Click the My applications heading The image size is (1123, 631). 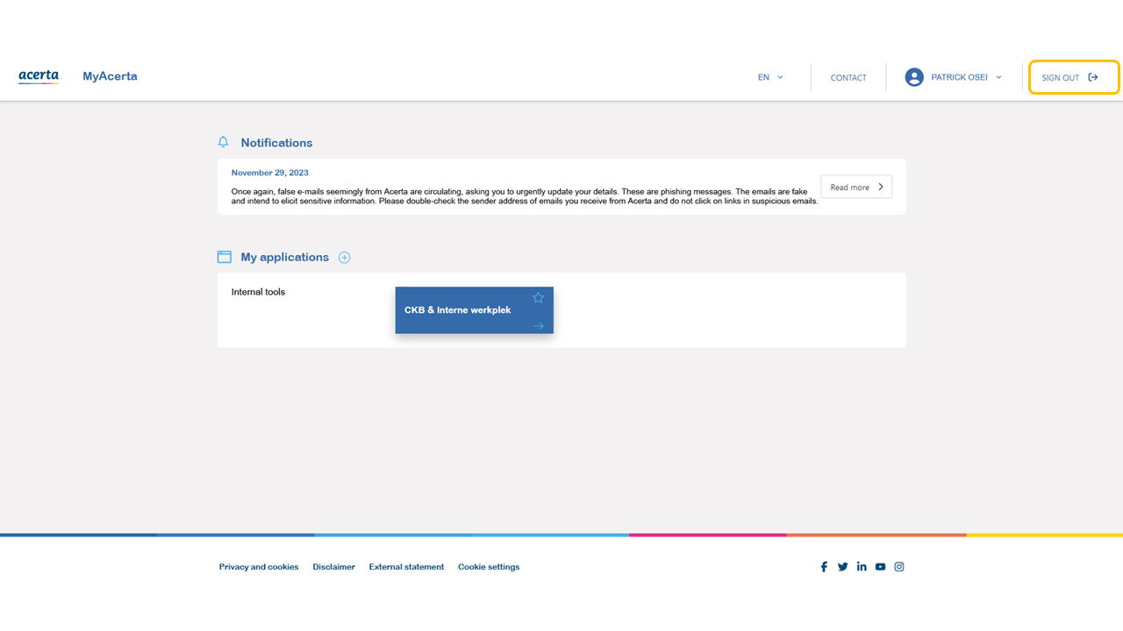(285, 257)
